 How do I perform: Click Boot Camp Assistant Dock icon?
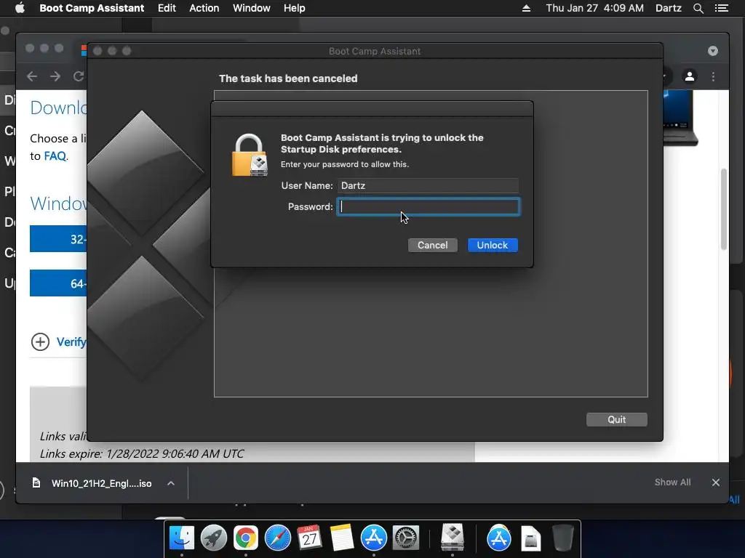pyautogui.click(x=453, y=537)
